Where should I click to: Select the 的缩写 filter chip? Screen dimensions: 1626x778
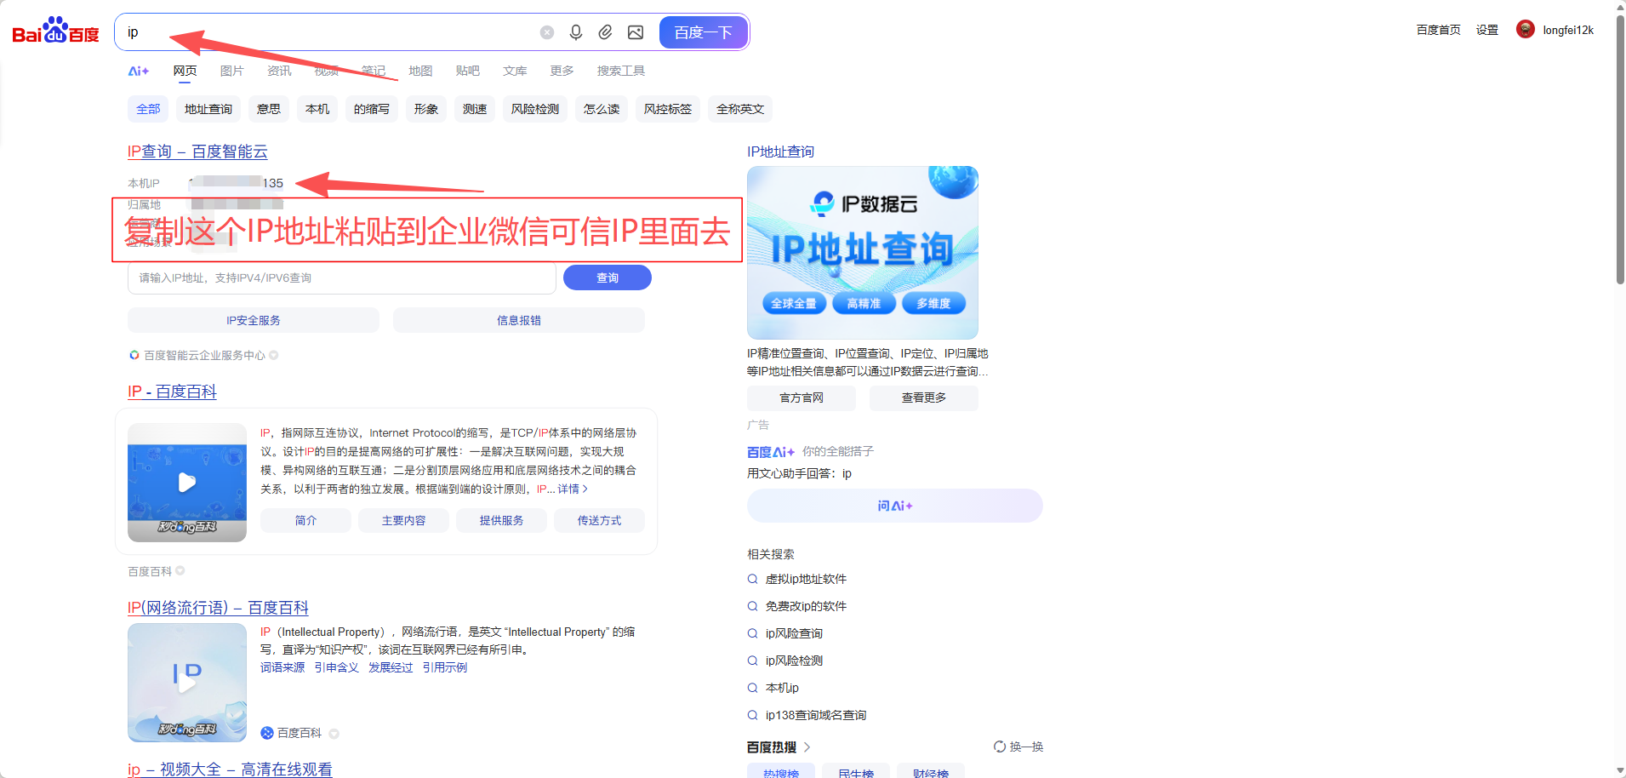click(x=372, y=109)
